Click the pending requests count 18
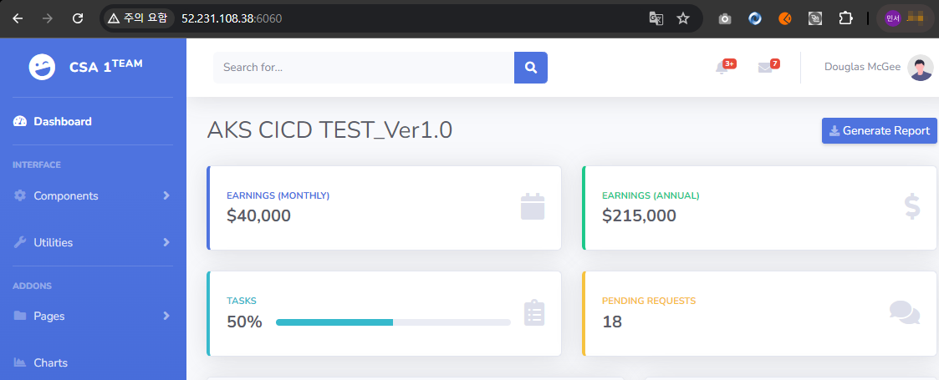This screenshot has height=380, width=939. (612, 322)
